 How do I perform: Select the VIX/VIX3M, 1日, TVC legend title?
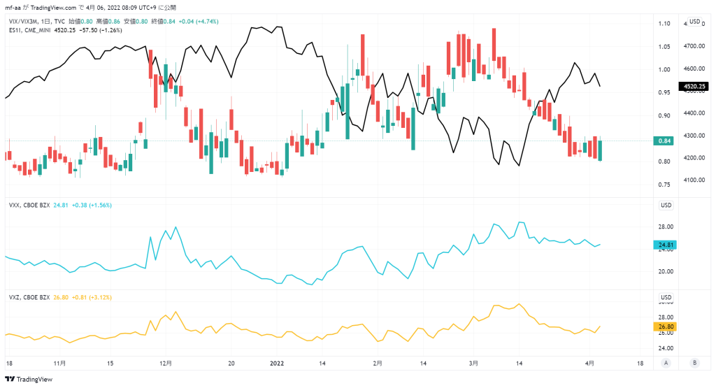click(x=37, y=22)
